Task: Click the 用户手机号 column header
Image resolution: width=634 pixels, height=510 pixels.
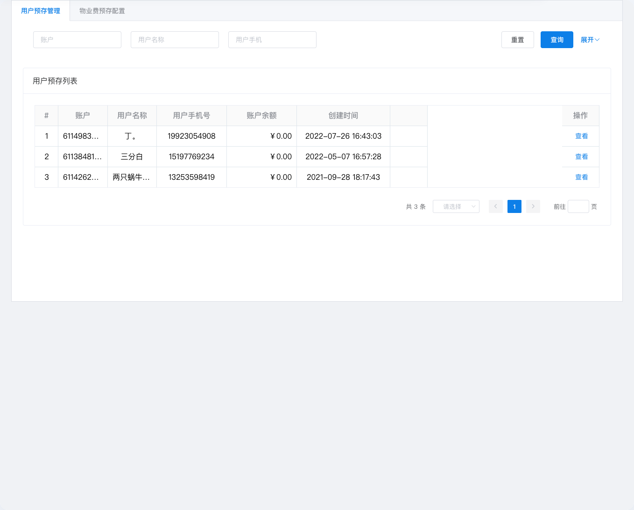Action: point(191,115)
